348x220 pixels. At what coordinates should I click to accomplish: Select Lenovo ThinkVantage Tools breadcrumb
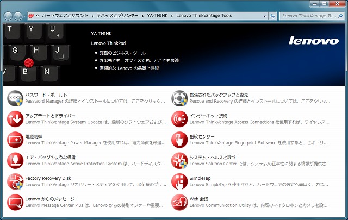click(x=204, y=16)
